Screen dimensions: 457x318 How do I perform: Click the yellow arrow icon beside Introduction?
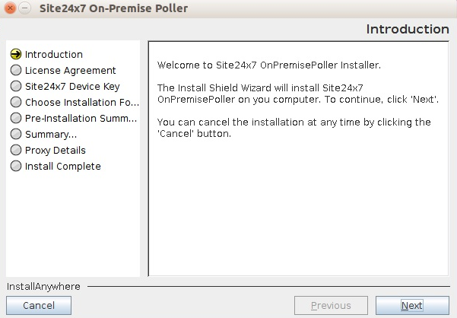pos(15,55)
